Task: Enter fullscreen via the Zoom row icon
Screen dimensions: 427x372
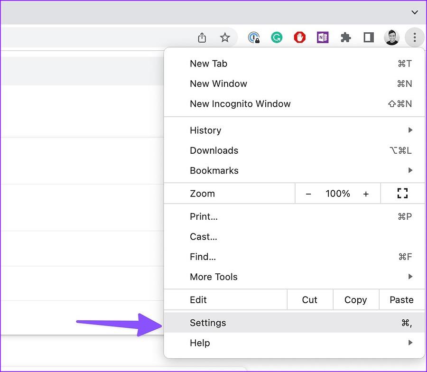Action: [x=402, y=193]
